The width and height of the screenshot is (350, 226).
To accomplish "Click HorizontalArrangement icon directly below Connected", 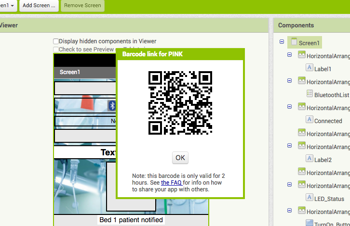I will 302,133.
